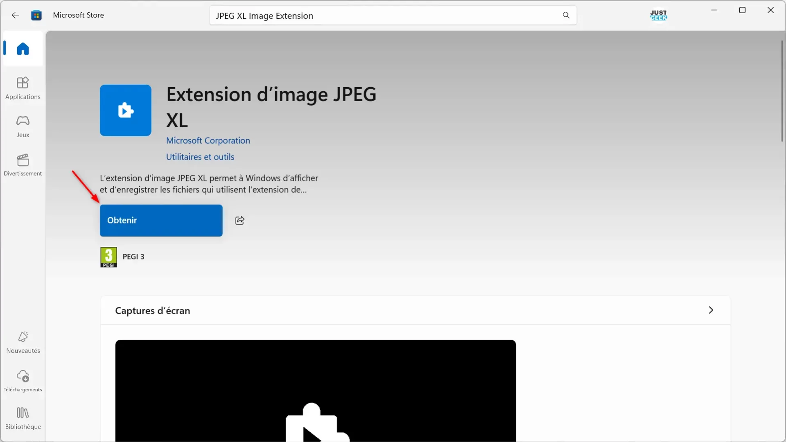Click Obtenir to install the extension
The width and height of the screenshot is (786, 442).
pyautogui.click(x=161, y=221)
